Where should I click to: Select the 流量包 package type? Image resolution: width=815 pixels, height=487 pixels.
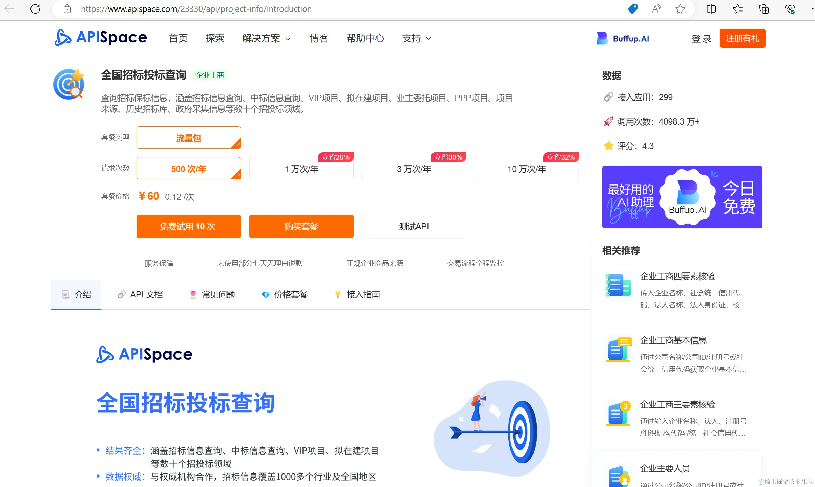[188, 137]
